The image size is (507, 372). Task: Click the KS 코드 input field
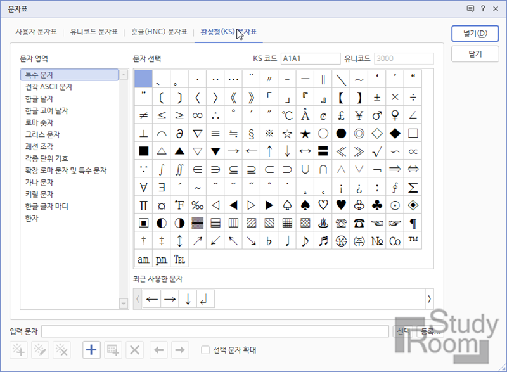311,58
